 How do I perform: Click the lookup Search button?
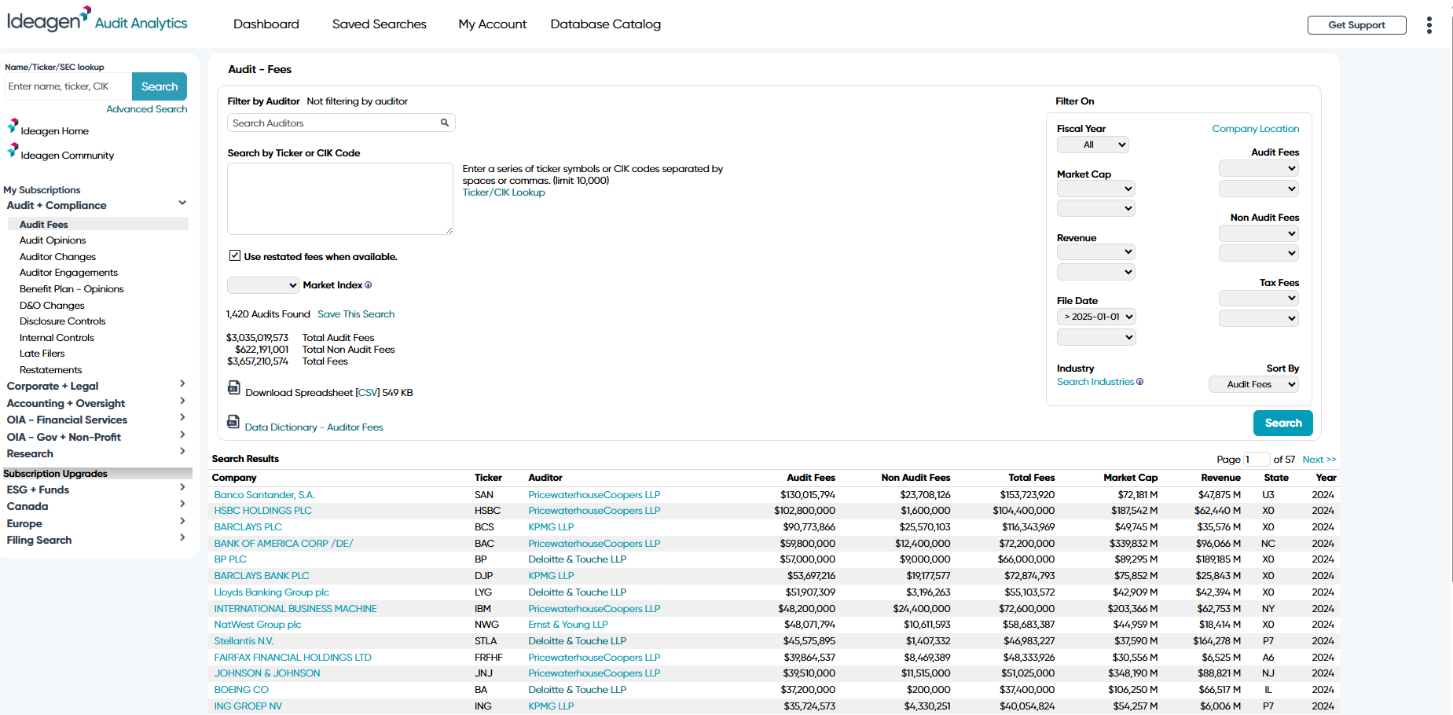(160, 86)
